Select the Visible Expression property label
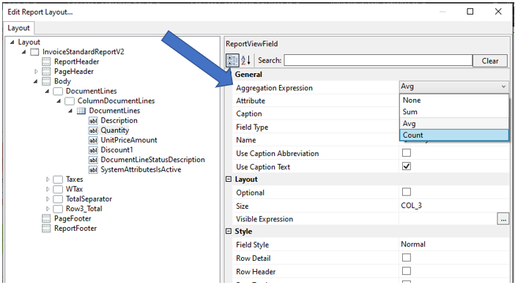Viewport: 515px width, 288px height. point(264,219)
